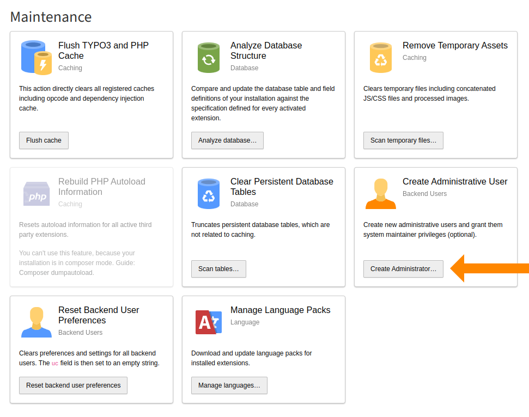Click Create Administrator button
Image resolution: width=529 pixels, height=417 pixels.
coord(403,268)
